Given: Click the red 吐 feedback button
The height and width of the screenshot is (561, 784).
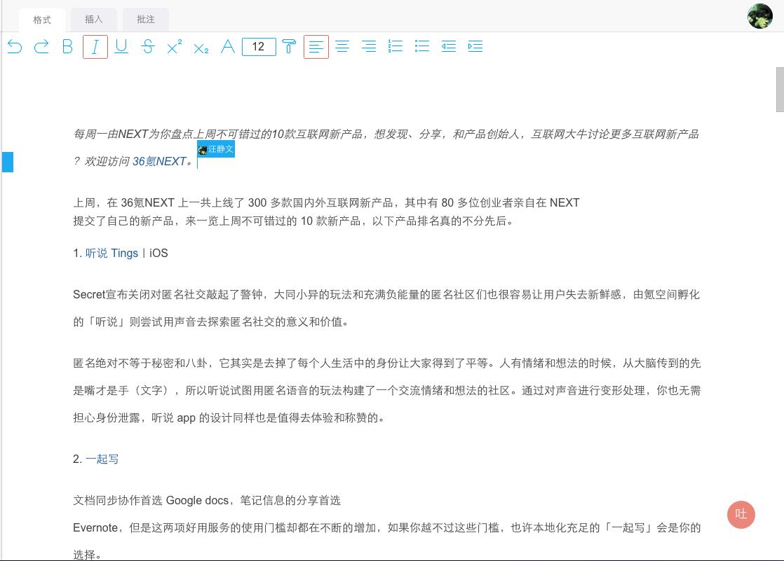Looking at the screenshot, I should pos(741,514).
